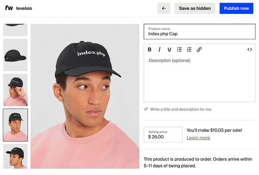259x175 pixels.
Task: Toggle bold formatting in description editor
Action: (x=149, y=50)
